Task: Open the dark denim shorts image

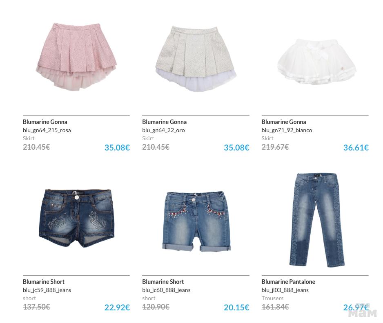Action: point(77,218)
